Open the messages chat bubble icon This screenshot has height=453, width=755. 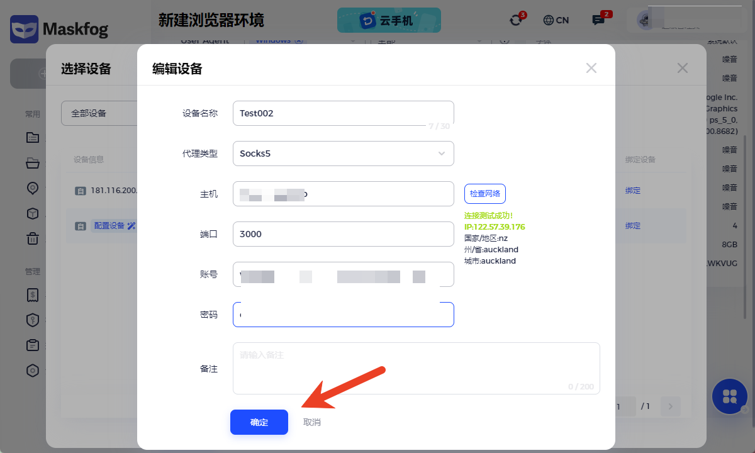[598, 20]
